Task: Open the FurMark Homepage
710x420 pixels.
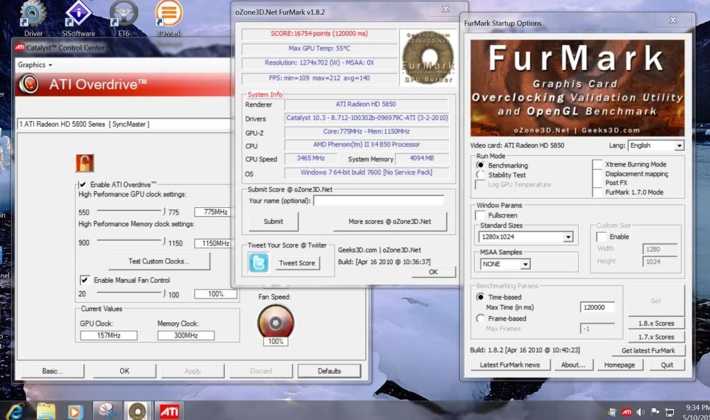Action: coord(620,365)
